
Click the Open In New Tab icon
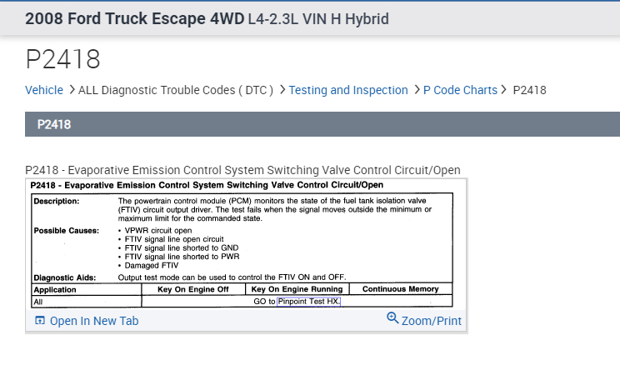point(40,321)
